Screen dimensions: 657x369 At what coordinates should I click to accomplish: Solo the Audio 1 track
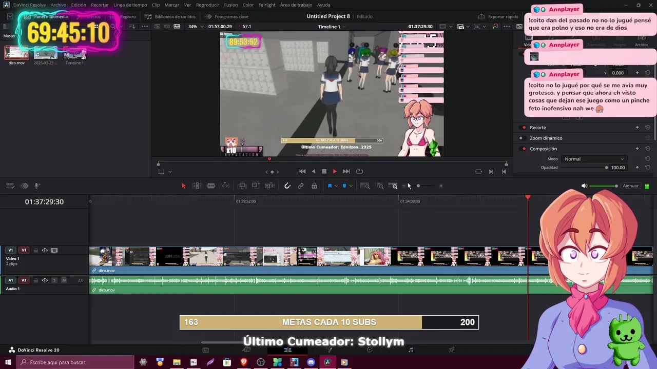pos(54,280)
